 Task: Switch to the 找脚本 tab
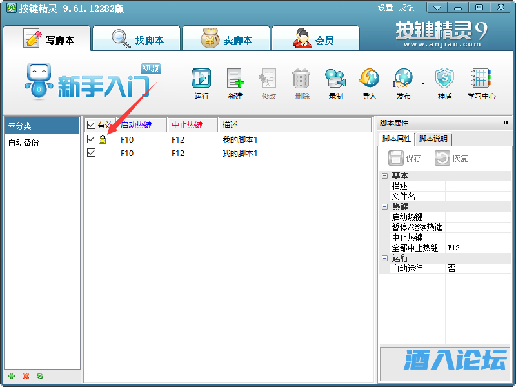135,40
